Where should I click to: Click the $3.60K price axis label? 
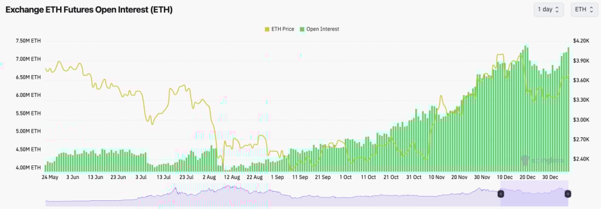point(581,80)
